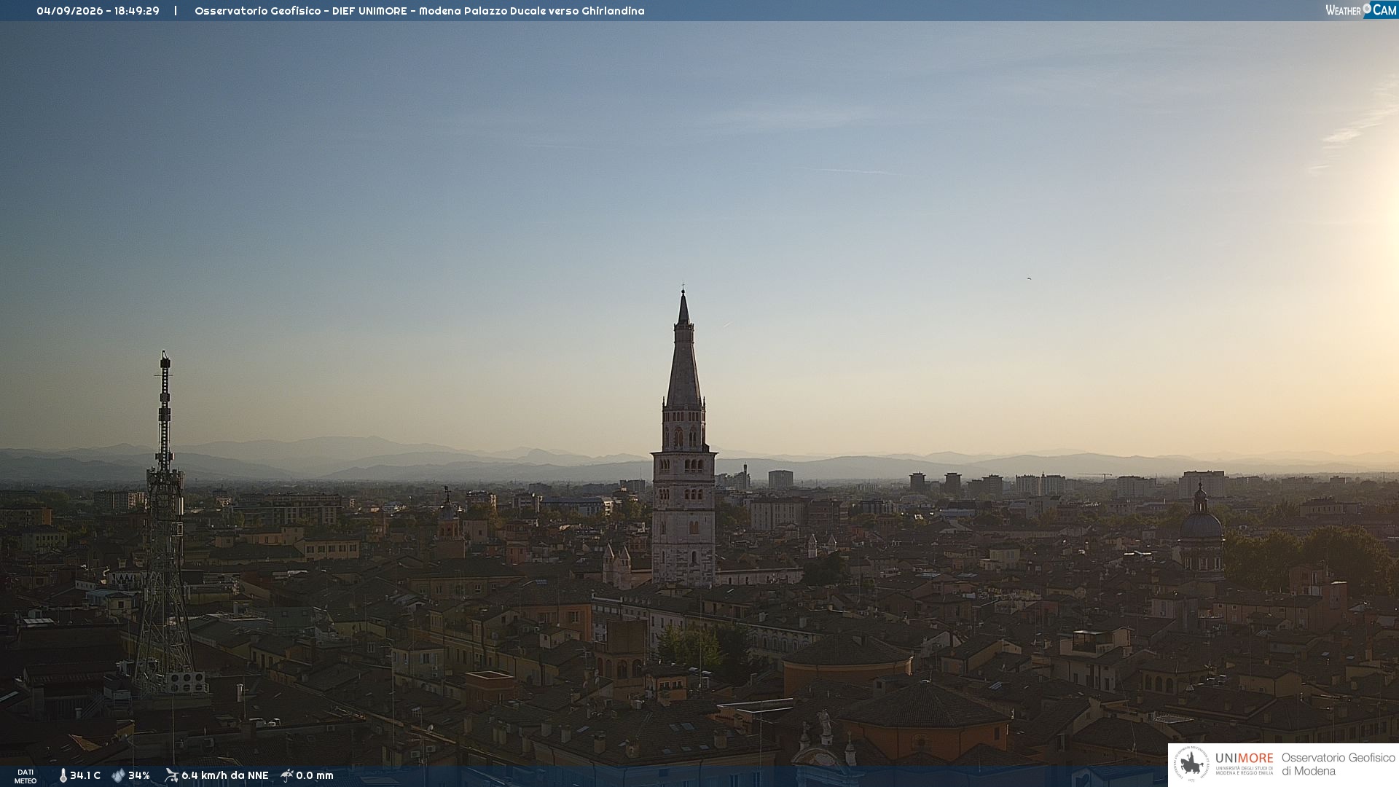Click the wind anemometer icon
Screen dimensions: 1399x787
tap(171, 775)
